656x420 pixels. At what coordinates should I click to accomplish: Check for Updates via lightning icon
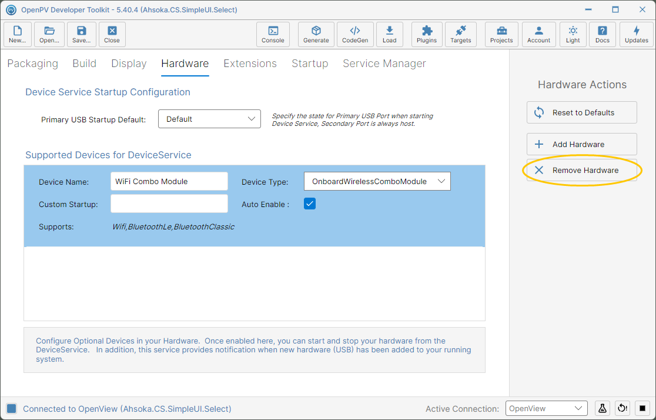tap(637, 34)
